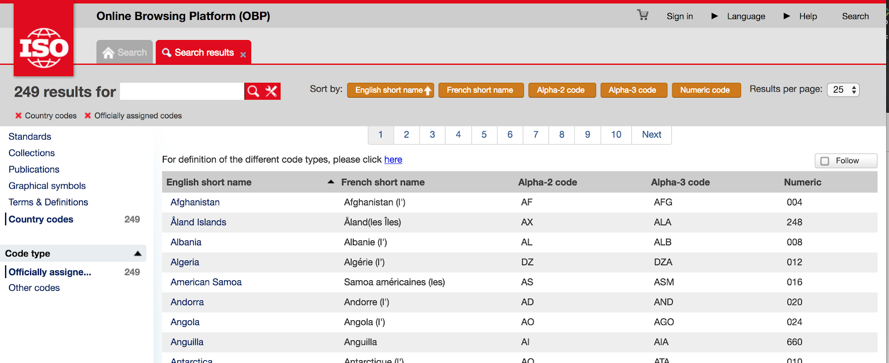This screenshot has height=363, width=889.
Task: Expand the Language menu
Action: [x=738, y=16]
